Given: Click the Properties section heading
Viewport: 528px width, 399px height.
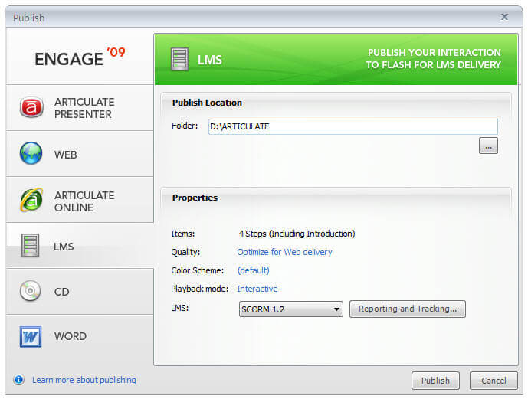Looking at the screenshot, I should click(x=195, y=198).
